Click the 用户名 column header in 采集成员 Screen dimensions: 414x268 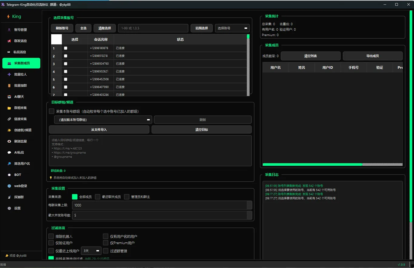coord(275,68)
